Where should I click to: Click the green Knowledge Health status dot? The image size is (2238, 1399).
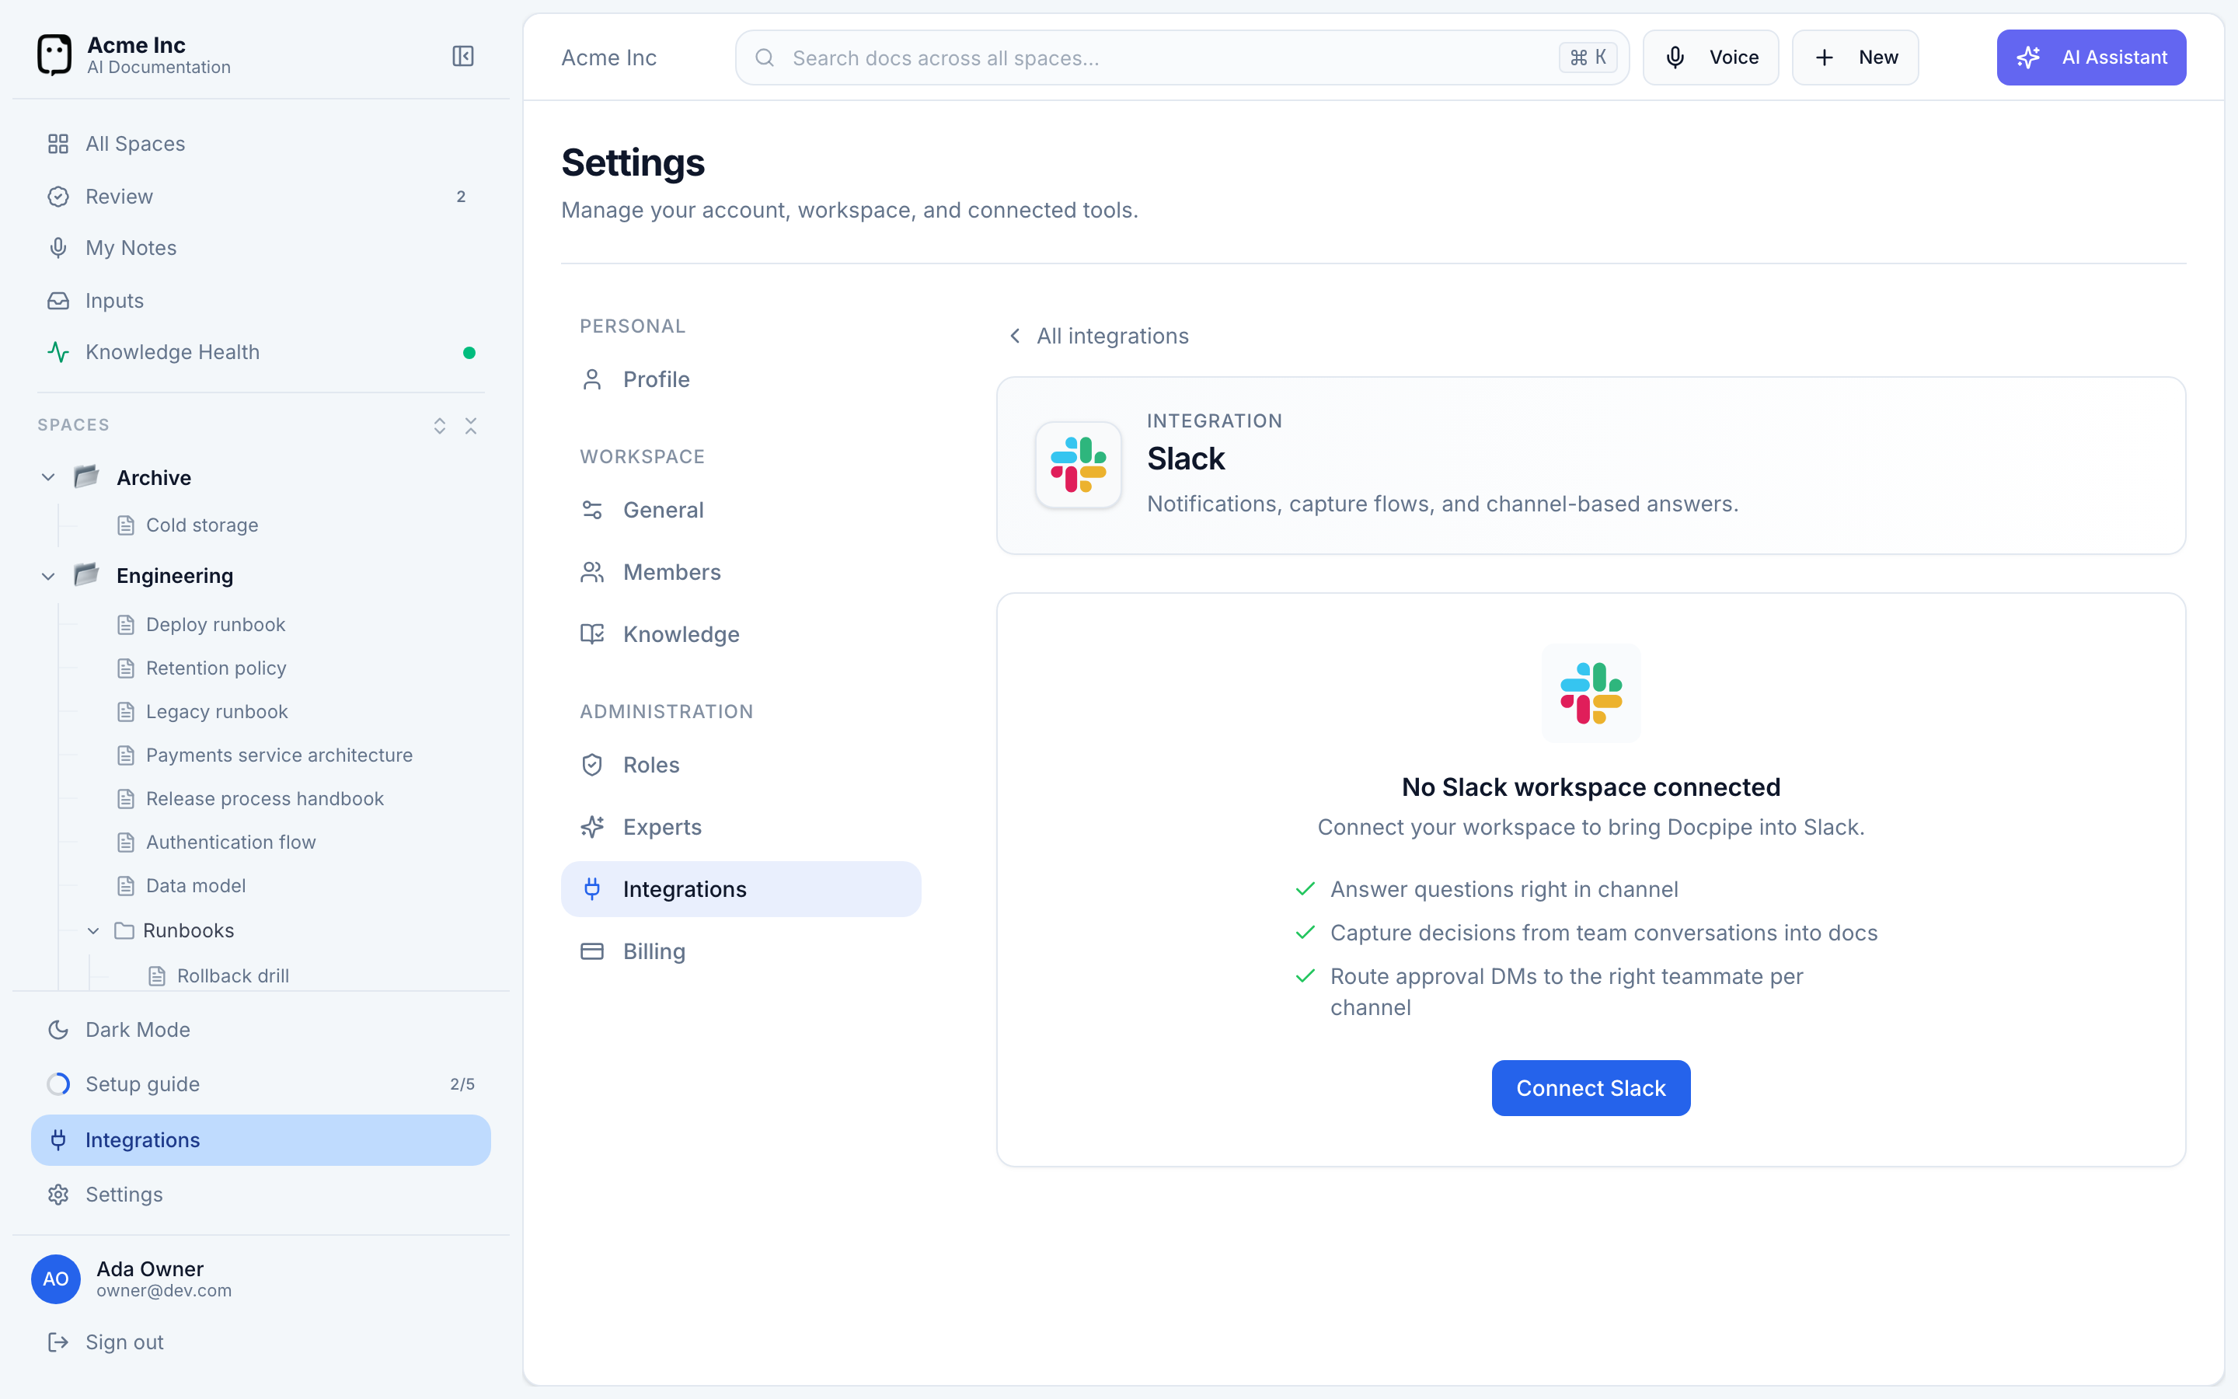point(469,353)
